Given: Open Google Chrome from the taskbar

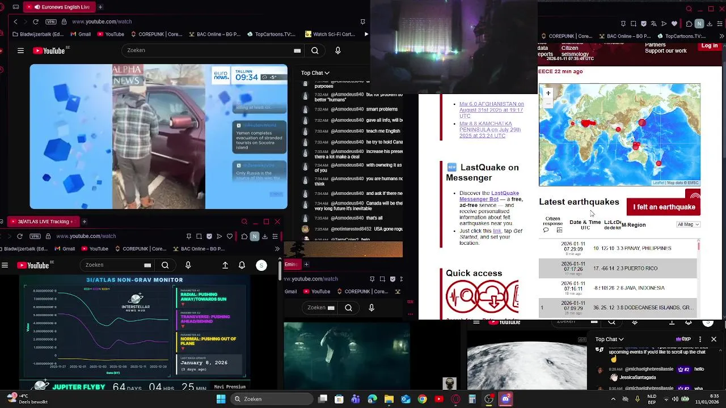Looking at the screenshot, I should tap(422, 399).
